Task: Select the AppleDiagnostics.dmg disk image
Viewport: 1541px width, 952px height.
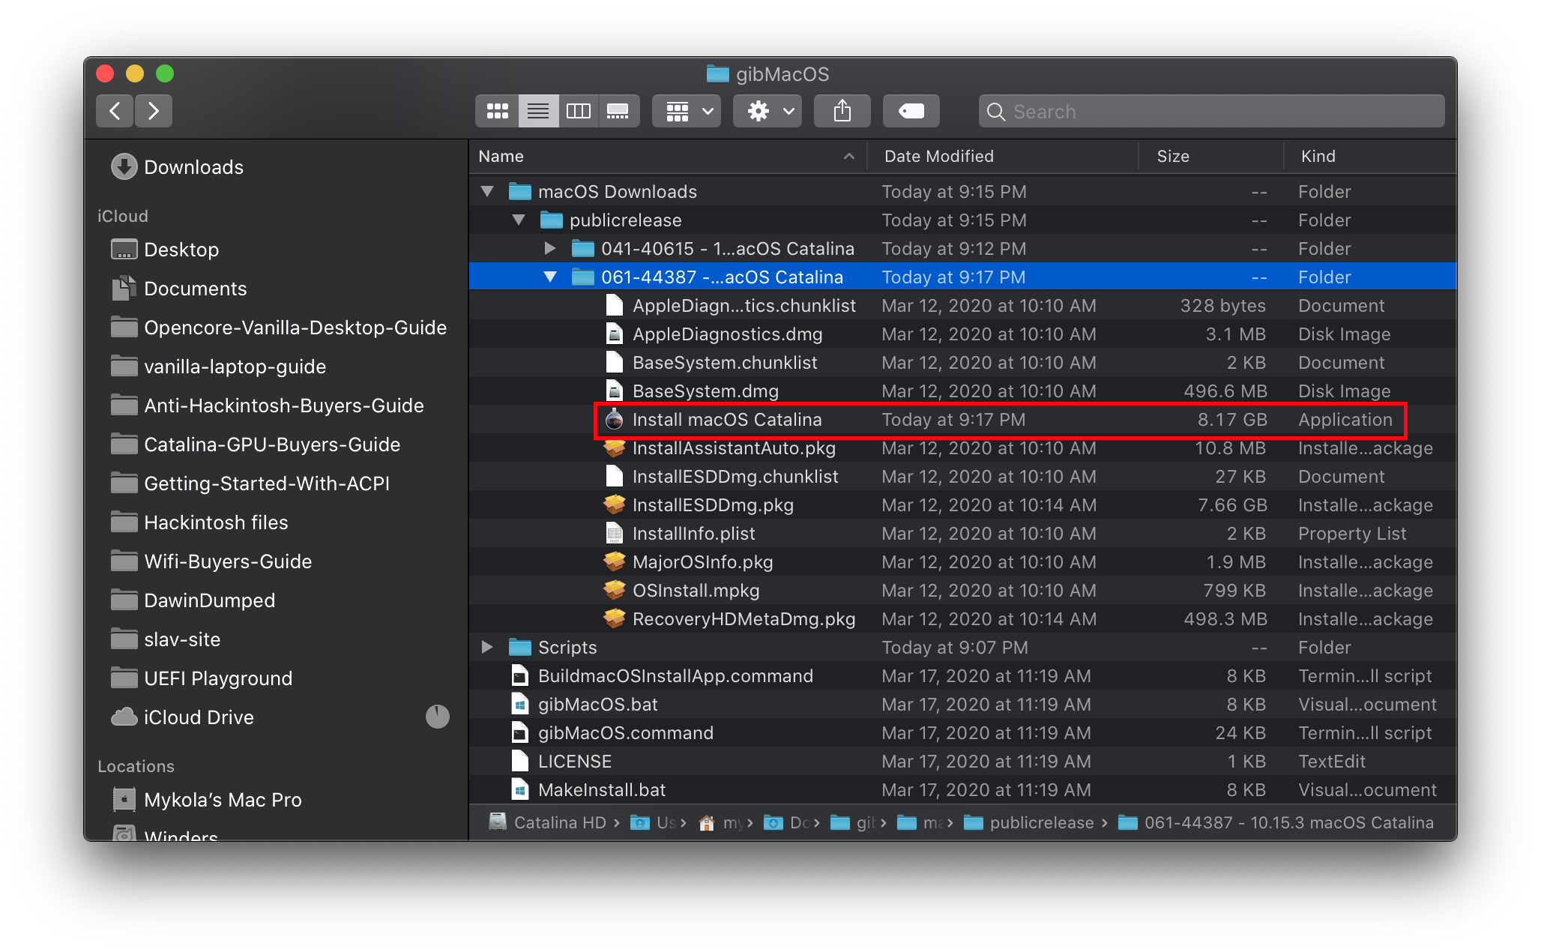Action: click(x=962, y=334)
